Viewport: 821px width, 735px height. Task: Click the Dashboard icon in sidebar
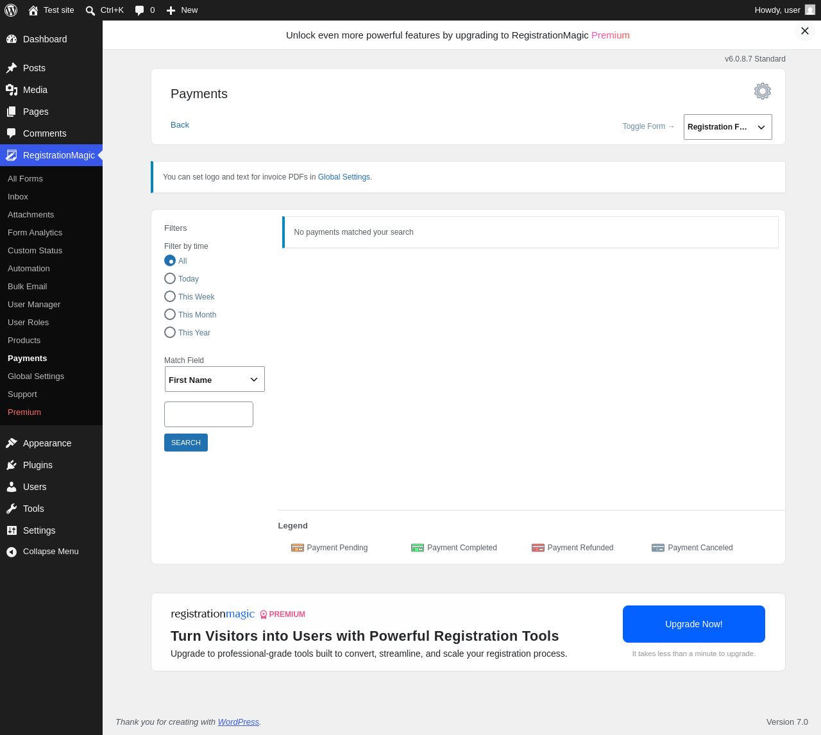[12, 39]
